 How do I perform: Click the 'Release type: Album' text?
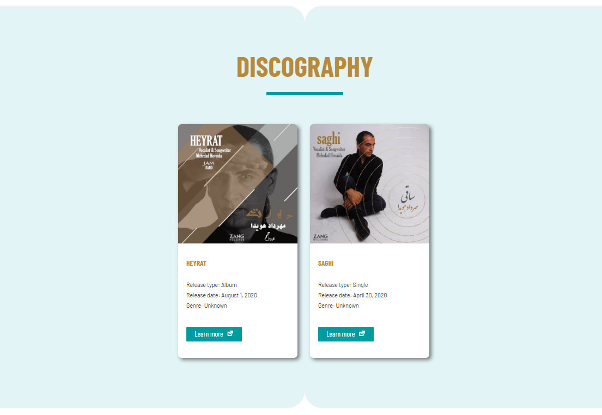click(211, 285)
